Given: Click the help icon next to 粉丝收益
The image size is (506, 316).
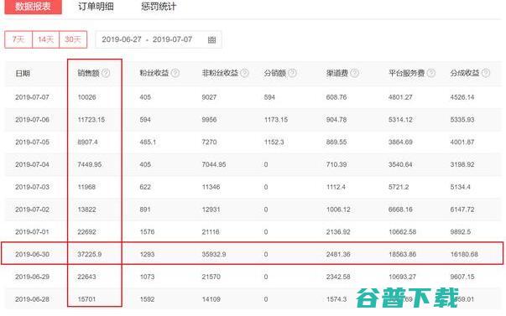Looking at the screenshot, I should [x=175, y=73].
